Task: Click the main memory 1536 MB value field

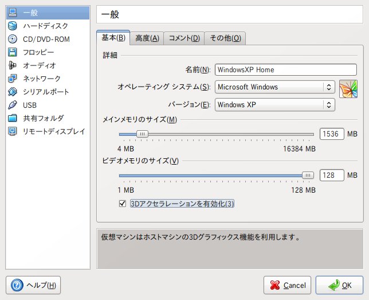Action: click(332, 134)
